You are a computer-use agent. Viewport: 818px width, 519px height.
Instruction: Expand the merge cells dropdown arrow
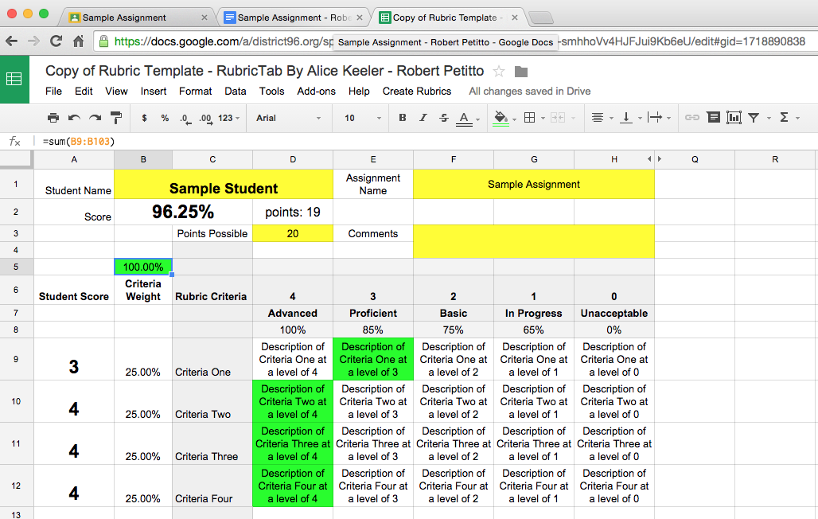point(573,119)
